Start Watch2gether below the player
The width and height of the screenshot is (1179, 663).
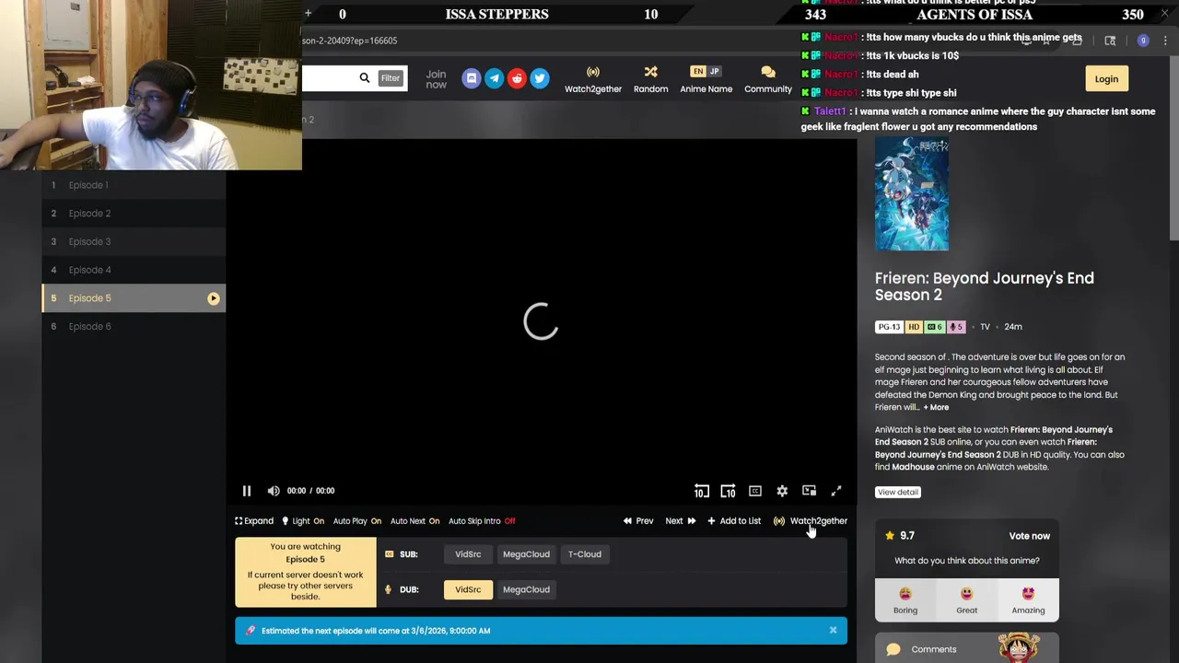(x=811, y=521)
